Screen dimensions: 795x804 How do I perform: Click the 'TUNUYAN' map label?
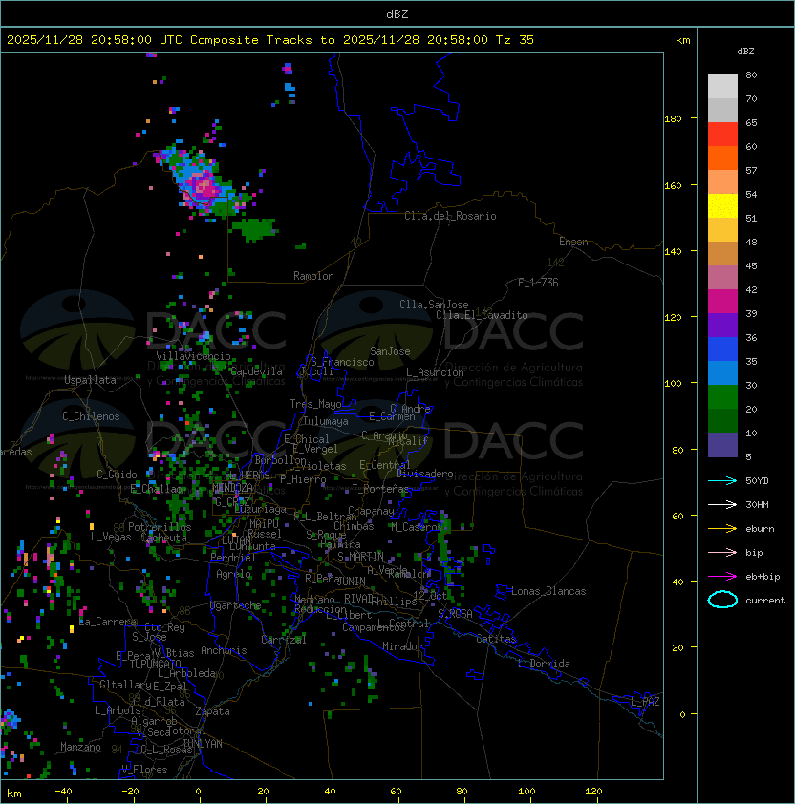(203, 743)
